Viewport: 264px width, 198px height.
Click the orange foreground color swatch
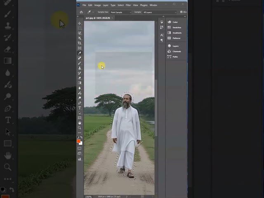tap(78, 141)
